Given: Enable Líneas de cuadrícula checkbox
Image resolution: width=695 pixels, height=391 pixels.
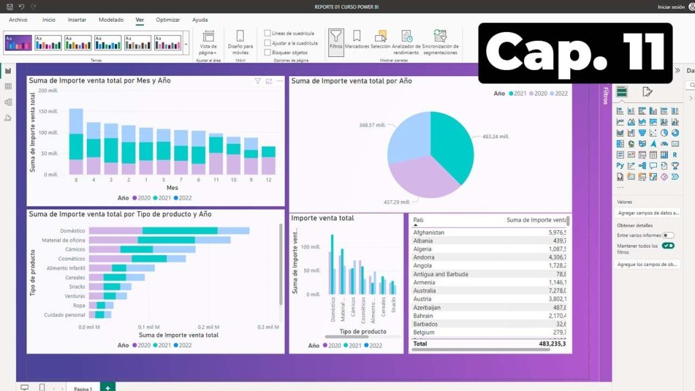Looking at the screenshot, I should click(x=267, y=33).
